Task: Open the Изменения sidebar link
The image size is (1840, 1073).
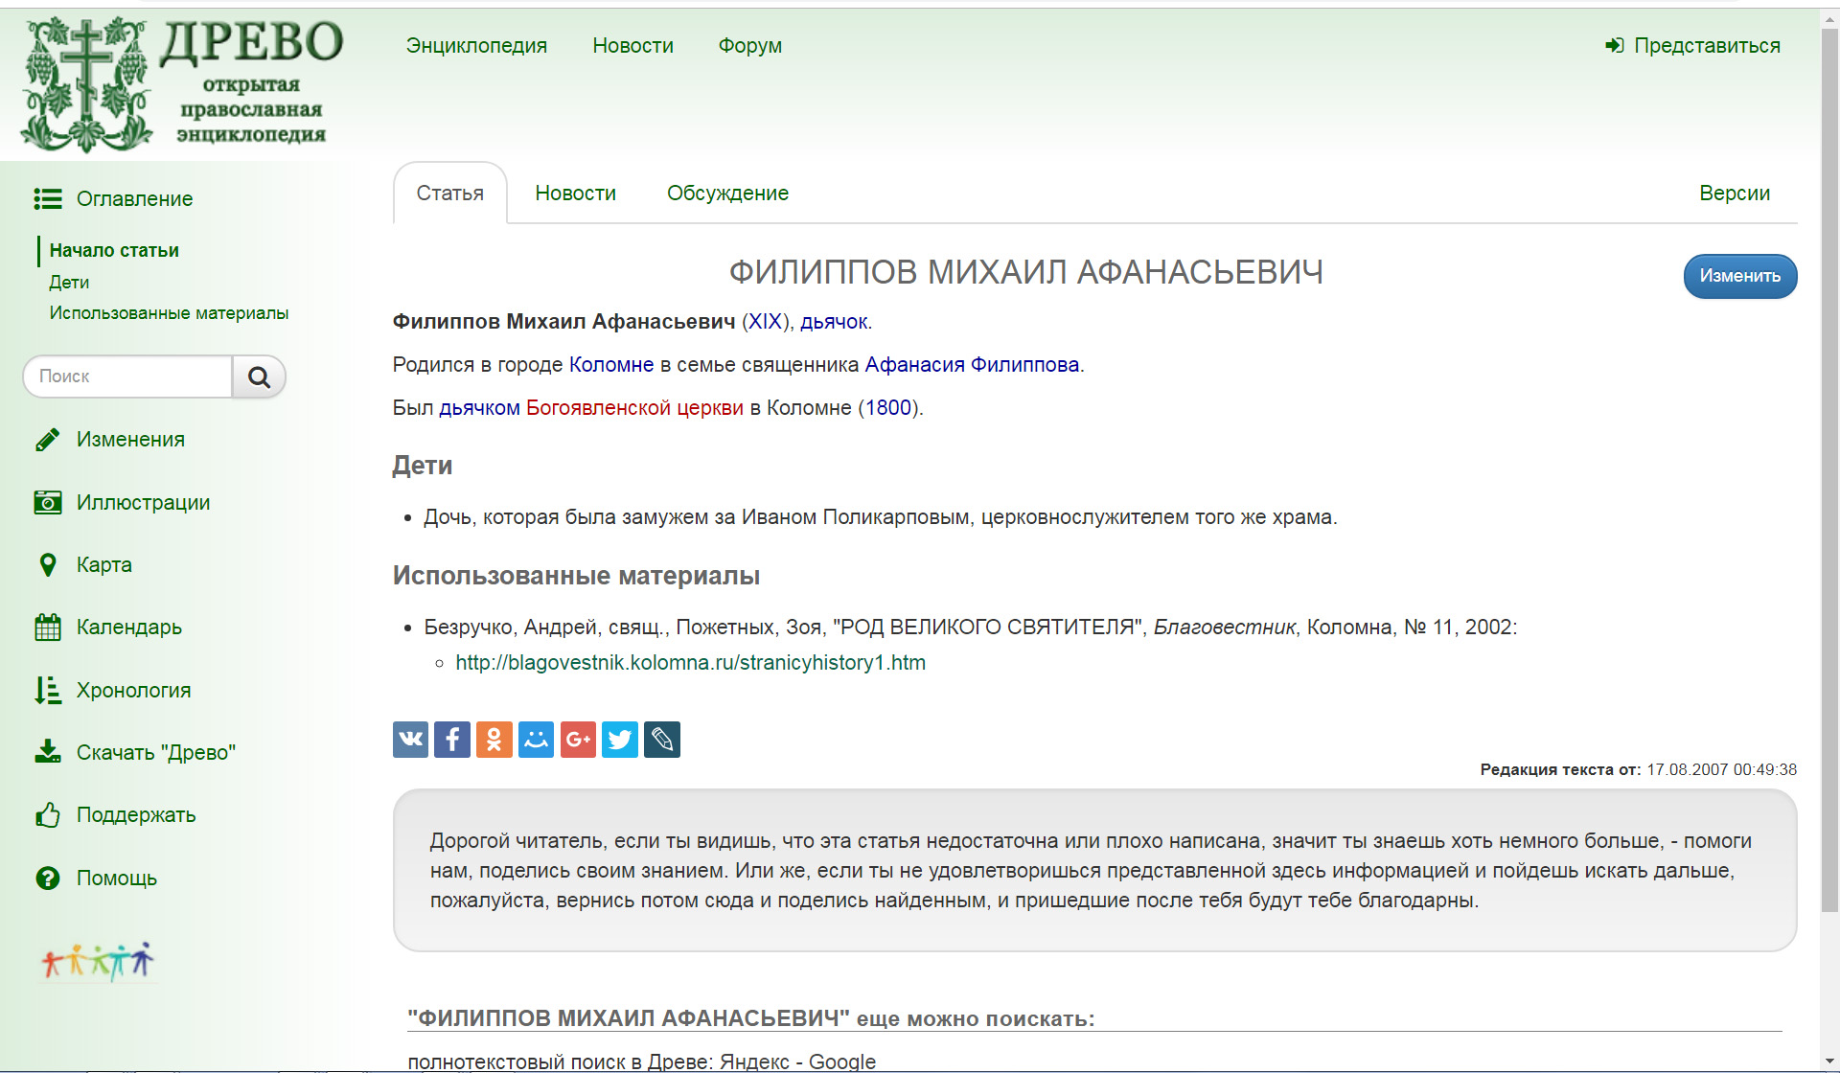Action: click(x=130, y=440)
